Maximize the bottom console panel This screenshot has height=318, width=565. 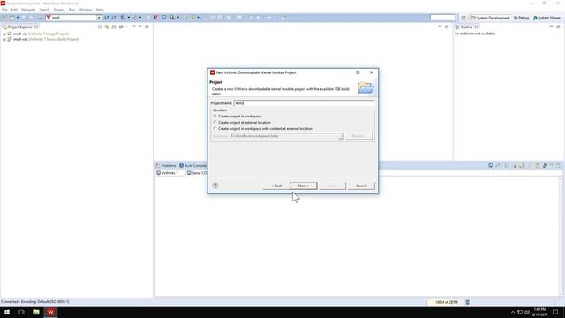(x=558, y=166)
